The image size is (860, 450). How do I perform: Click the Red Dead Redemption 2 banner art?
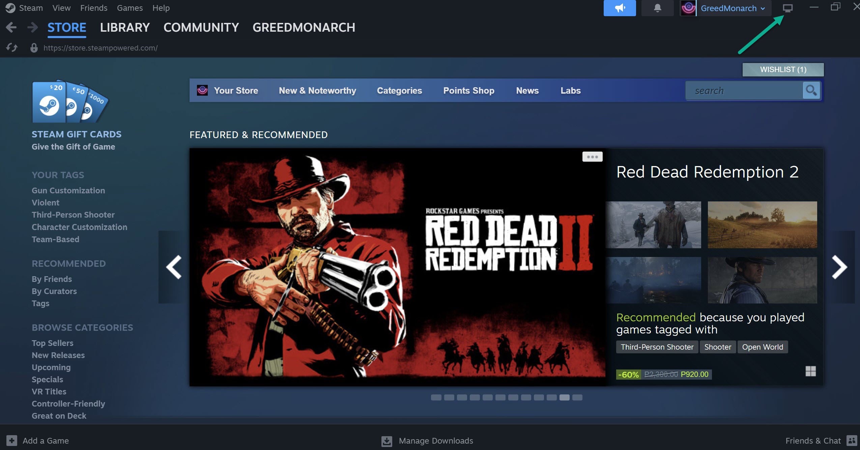tap(397, 267)
